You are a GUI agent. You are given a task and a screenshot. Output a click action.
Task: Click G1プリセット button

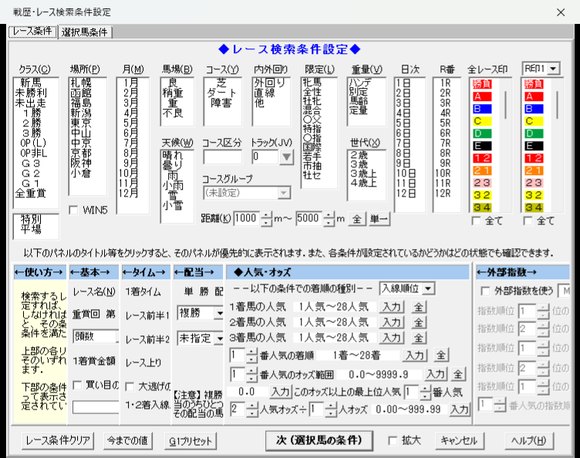pyautogui.click(x=191, y=441)
